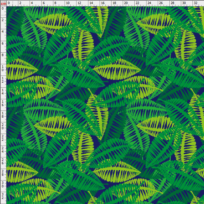Click the 20 mark on the vertical ruler
The width and height of the screenshot is (204, 204).
point(3,126)
